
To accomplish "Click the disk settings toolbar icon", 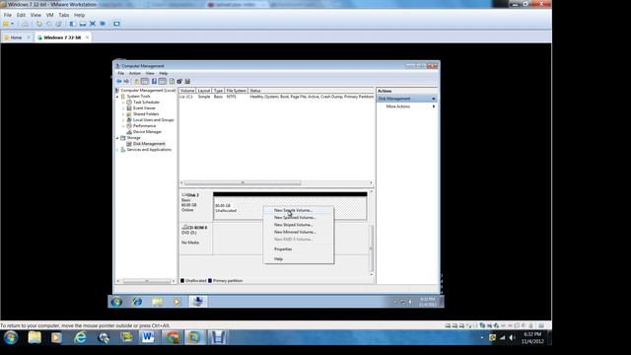I will click(179, 81).
